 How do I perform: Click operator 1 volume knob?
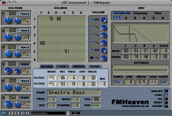click(104, 20)
